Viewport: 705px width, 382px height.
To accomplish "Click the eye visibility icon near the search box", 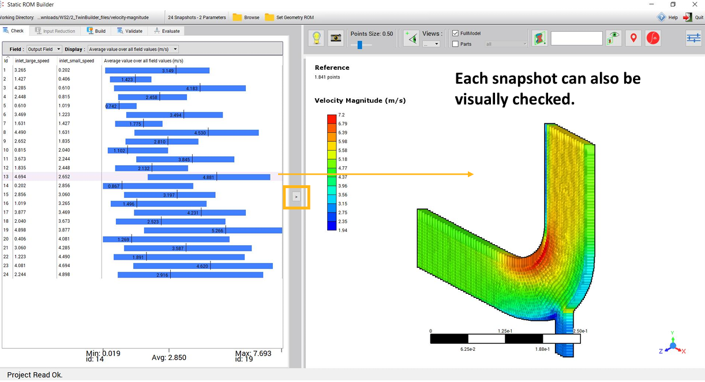I will point(613,38).
